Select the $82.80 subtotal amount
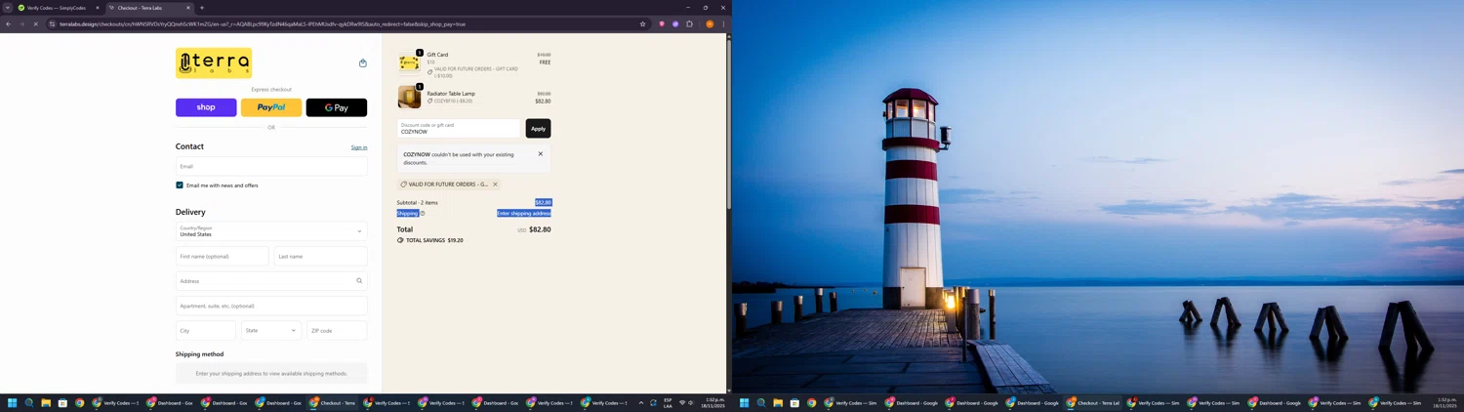This screenshot has height=412, width=1464. click(544, 203)
